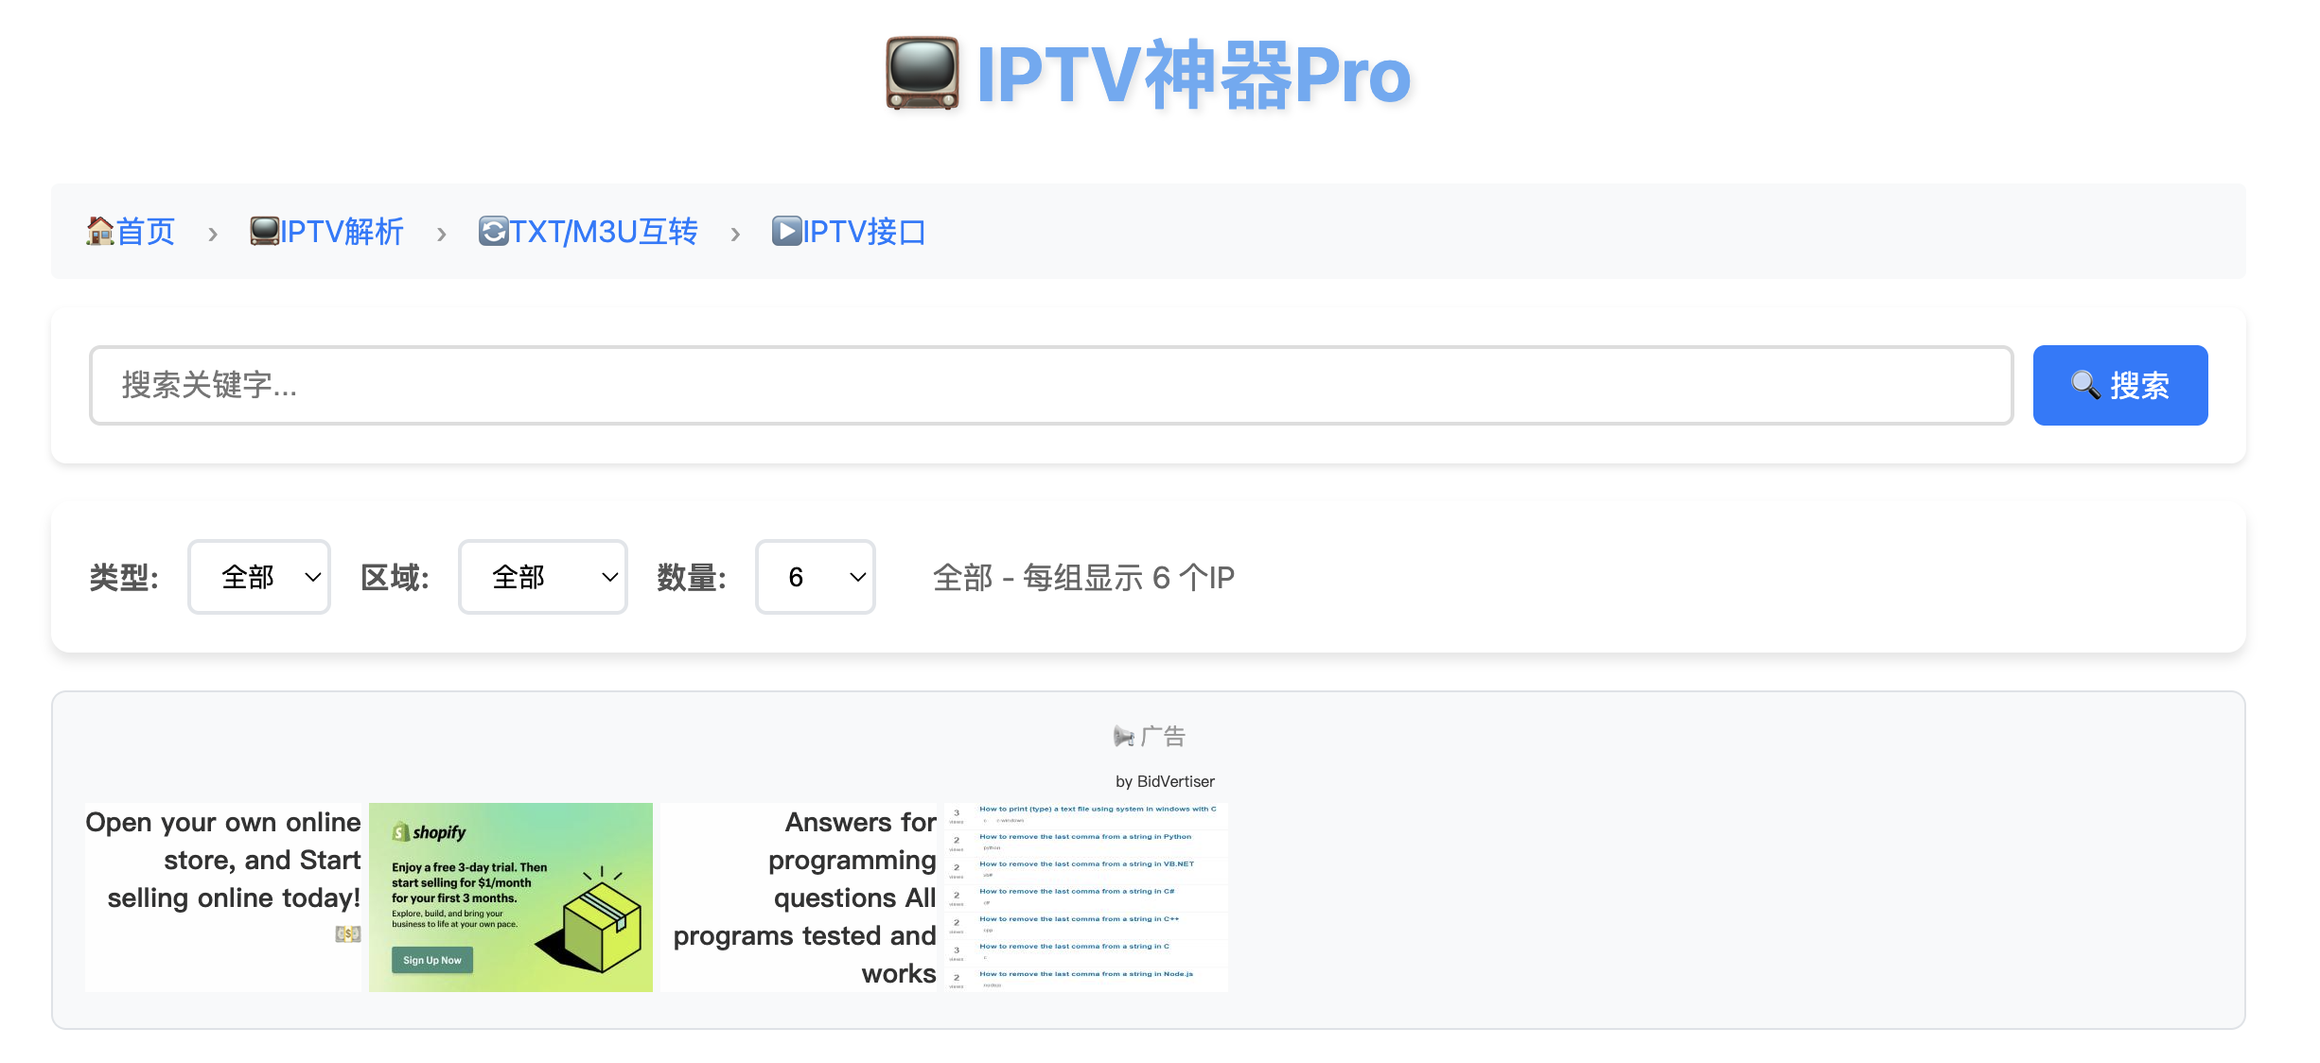
Task: Go to 首页 in breadcrumb navigation
Action: click(146, 232)
